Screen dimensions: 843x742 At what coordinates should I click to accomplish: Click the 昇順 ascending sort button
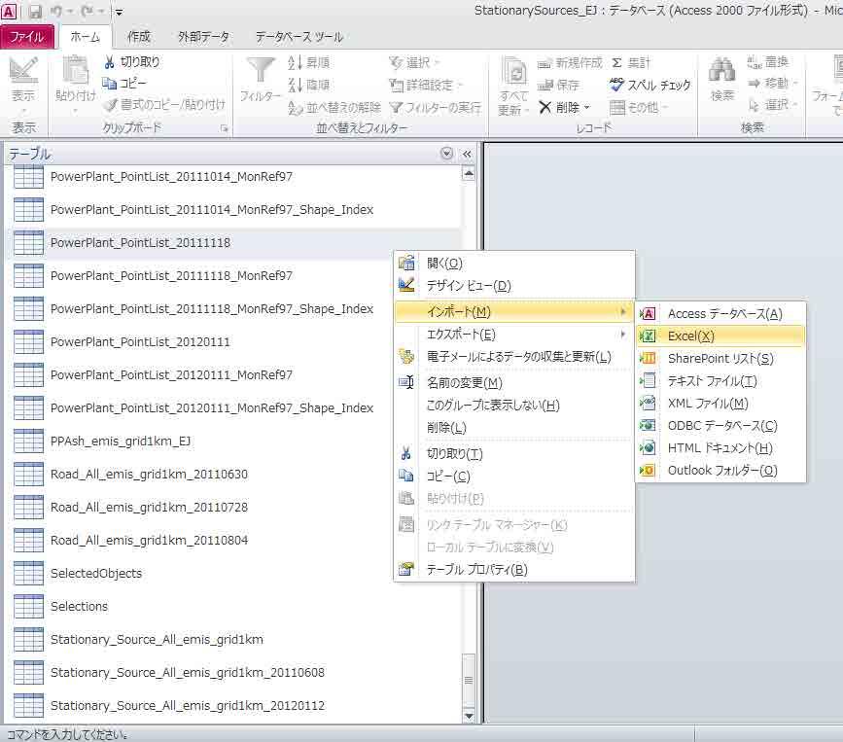(x=309, y=63)
